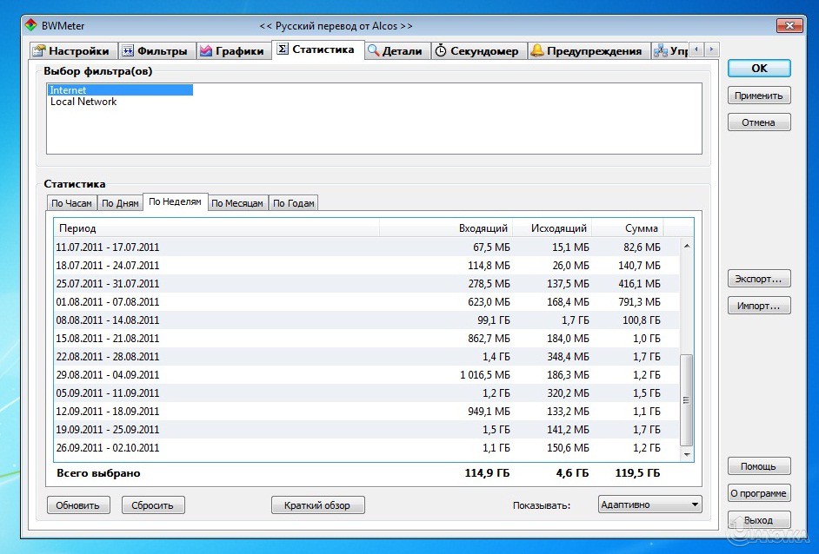Click the magnifier icon on Детали tab
This screenshot has width=819, height=554.
(374, 51)
